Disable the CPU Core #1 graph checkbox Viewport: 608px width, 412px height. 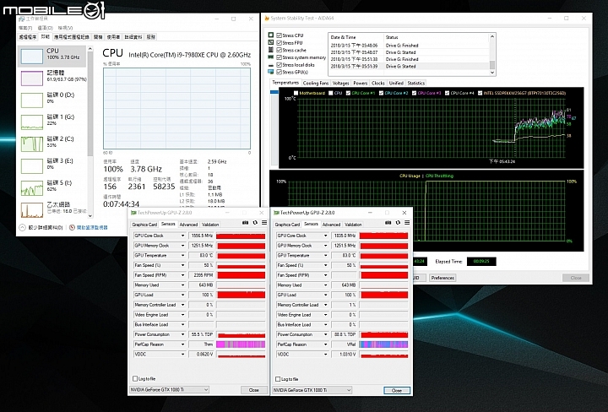click(348, 93)
